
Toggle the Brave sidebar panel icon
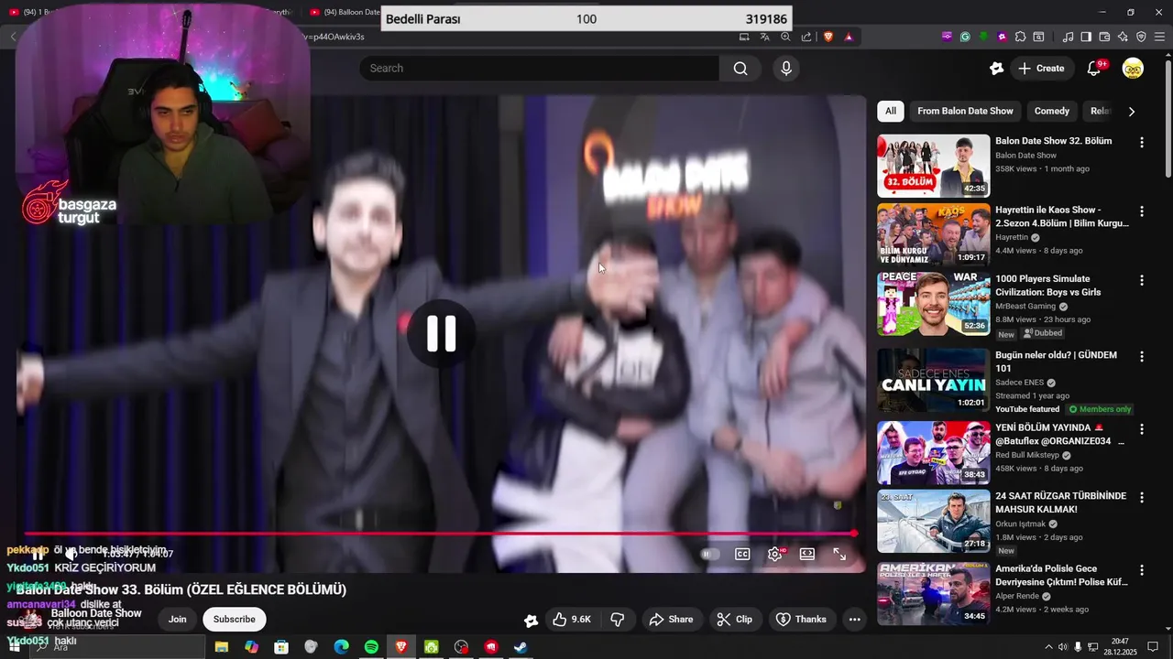pyautogui.click(x=1086, y=37)
